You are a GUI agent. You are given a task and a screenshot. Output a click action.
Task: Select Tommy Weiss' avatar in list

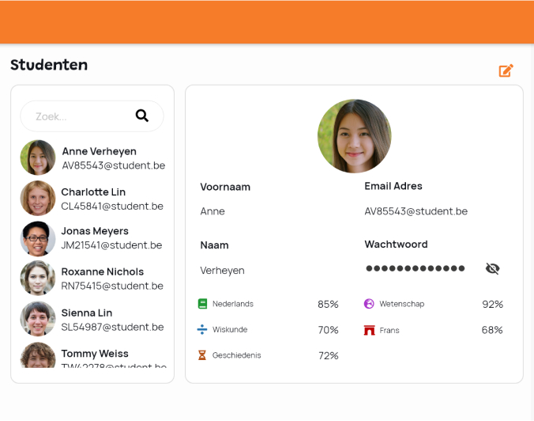(x=38, y=355)
